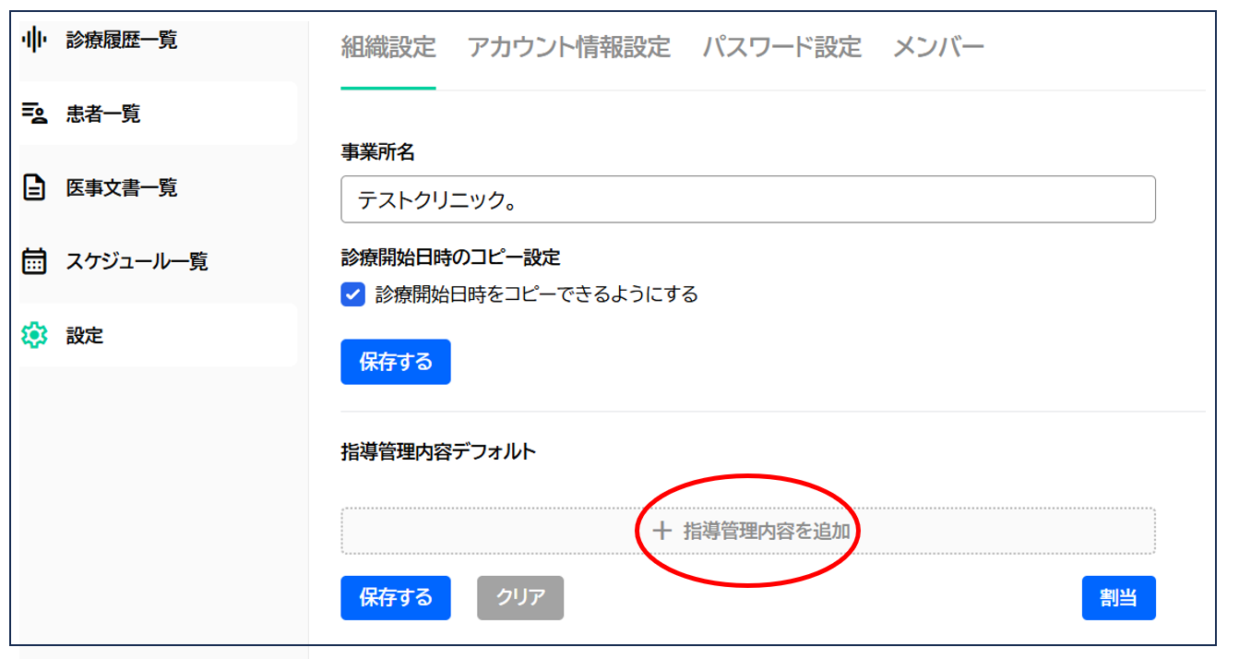This screenshot has height=659, width=1239.
Task: Open the パスワード設定 tab
Action: pos(781,47)
